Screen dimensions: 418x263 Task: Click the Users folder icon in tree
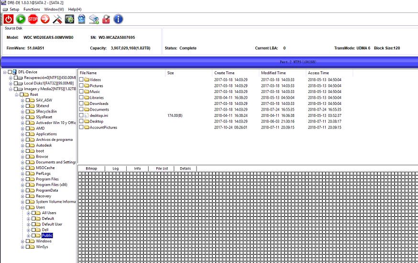click(x=32, y=207)
